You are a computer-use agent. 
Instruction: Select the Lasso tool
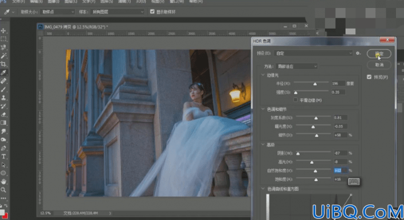coord(3,48)
